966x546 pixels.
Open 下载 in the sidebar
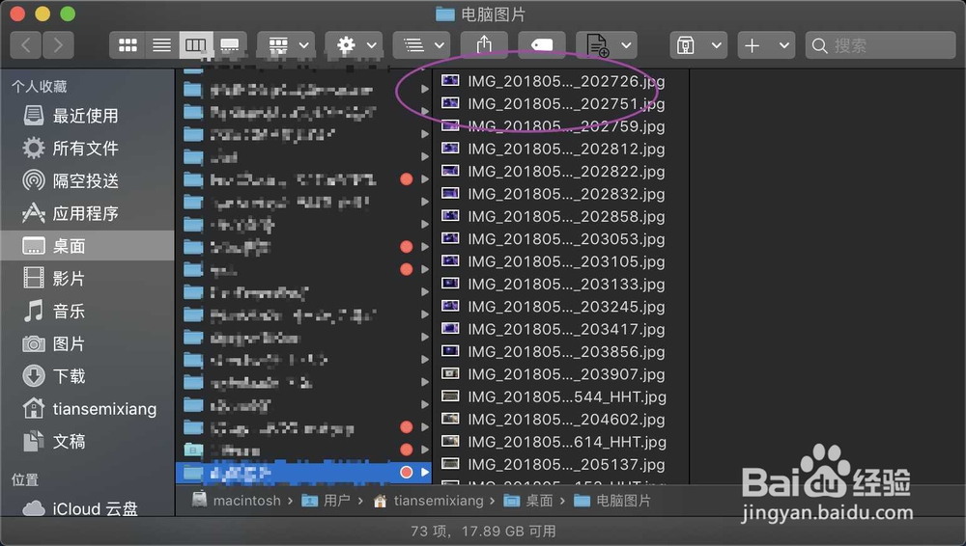(87, 376)
